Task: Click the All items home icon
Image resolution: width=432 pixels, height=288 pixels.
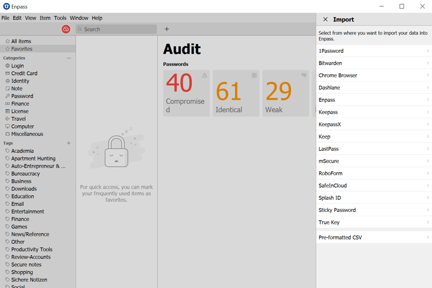Action: (x=8, y=42)
